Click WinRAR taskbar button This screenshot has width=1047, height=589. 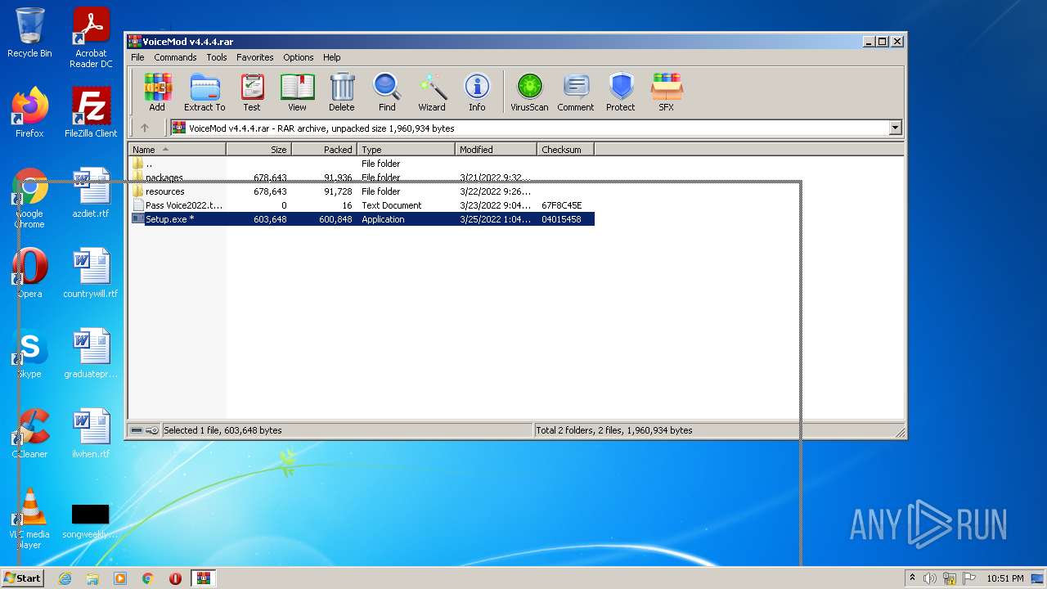tap(204, 578)
